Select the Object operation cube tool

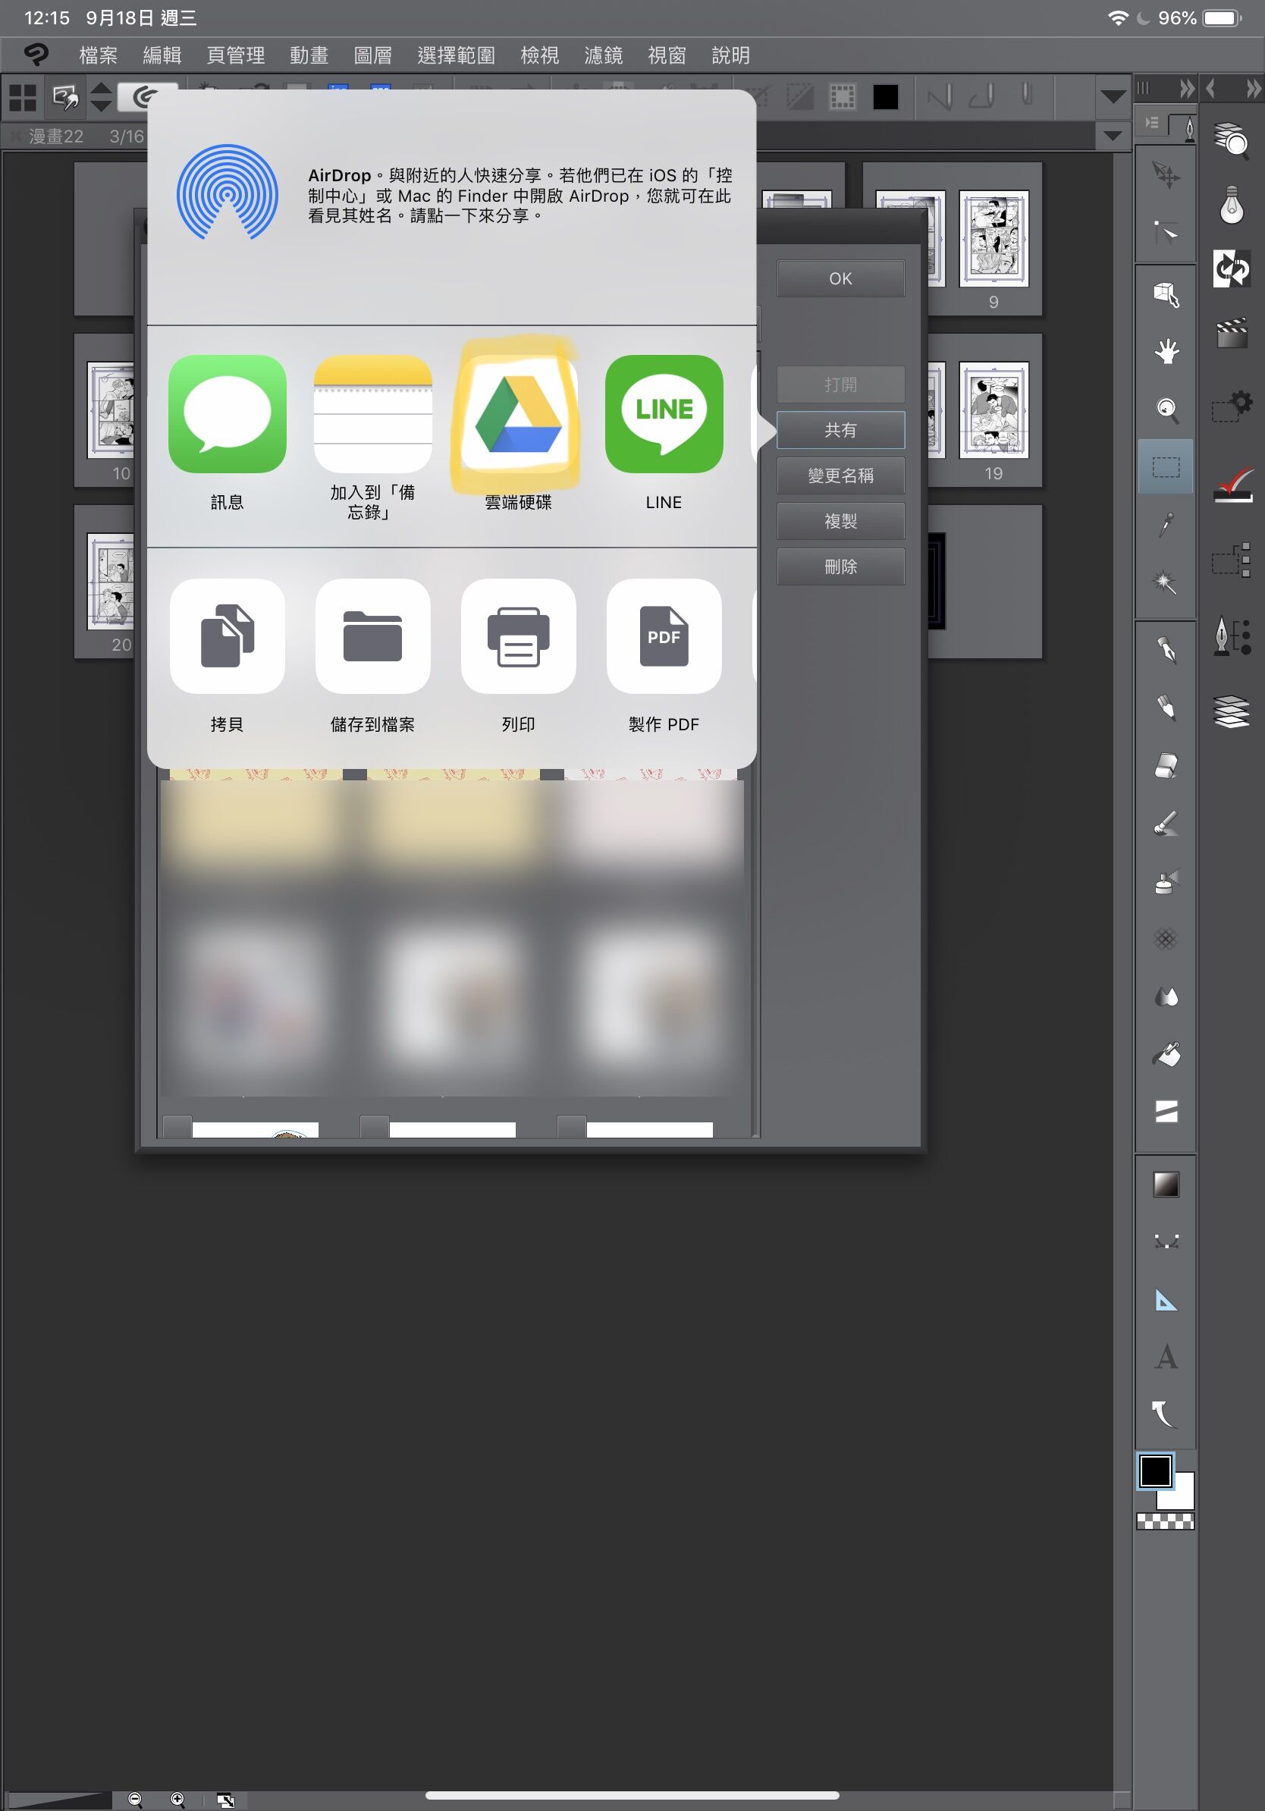1166,294
